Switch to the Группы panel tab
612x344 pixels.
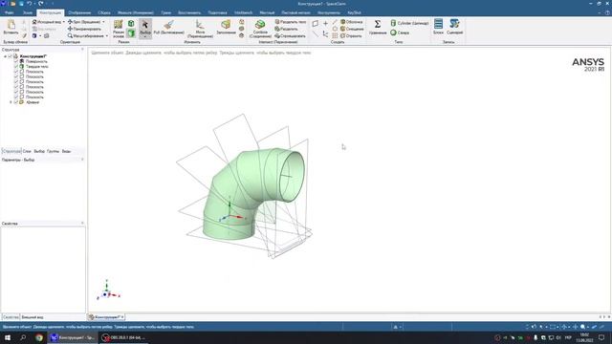point(53,151)
